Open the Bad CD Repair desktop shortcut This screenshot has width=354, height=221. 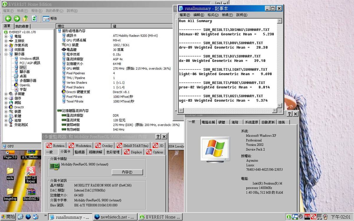point(31,174)
